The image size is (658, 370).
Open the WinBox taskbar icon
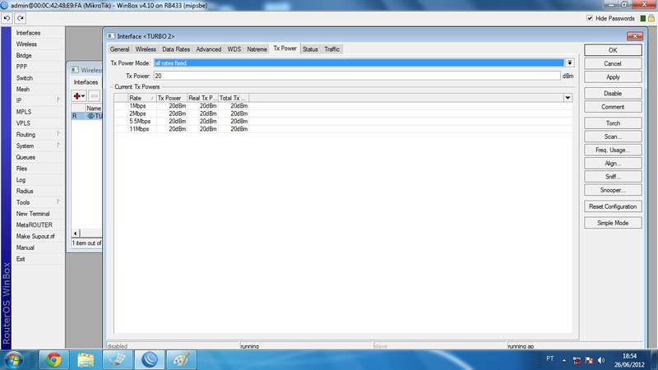(x=150, y=360)
